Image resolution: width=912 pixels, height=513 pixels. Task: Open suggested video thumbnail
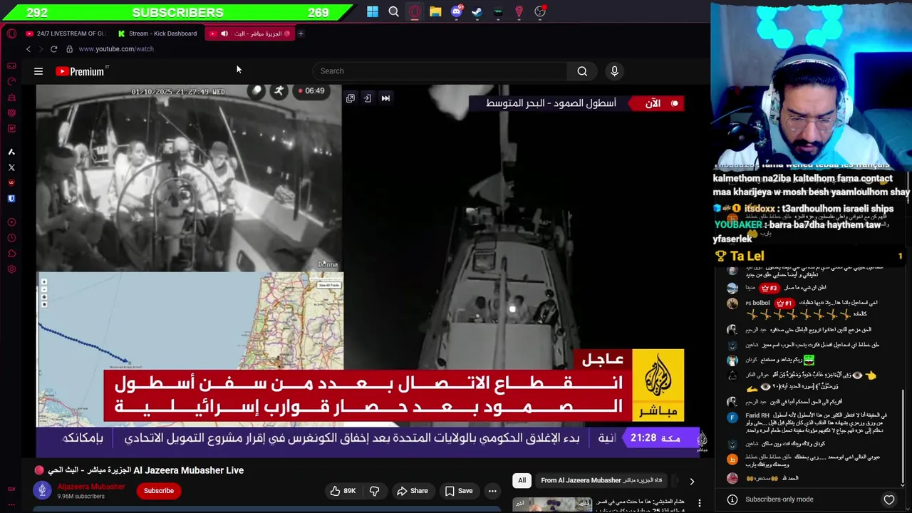(553, 505)
